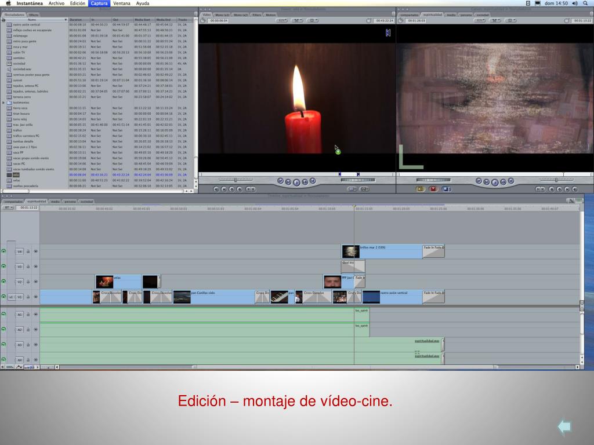Select the 'sunset' clip in Browser
The width and height of the screenshot is (594, 445).
tap(18, 80)
